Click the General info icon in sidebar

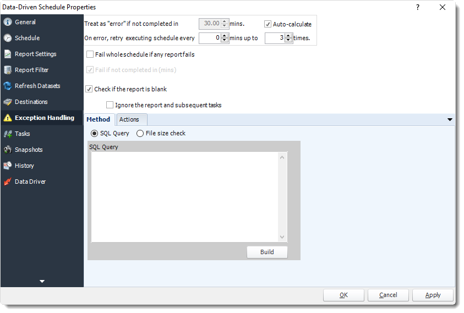8,22
